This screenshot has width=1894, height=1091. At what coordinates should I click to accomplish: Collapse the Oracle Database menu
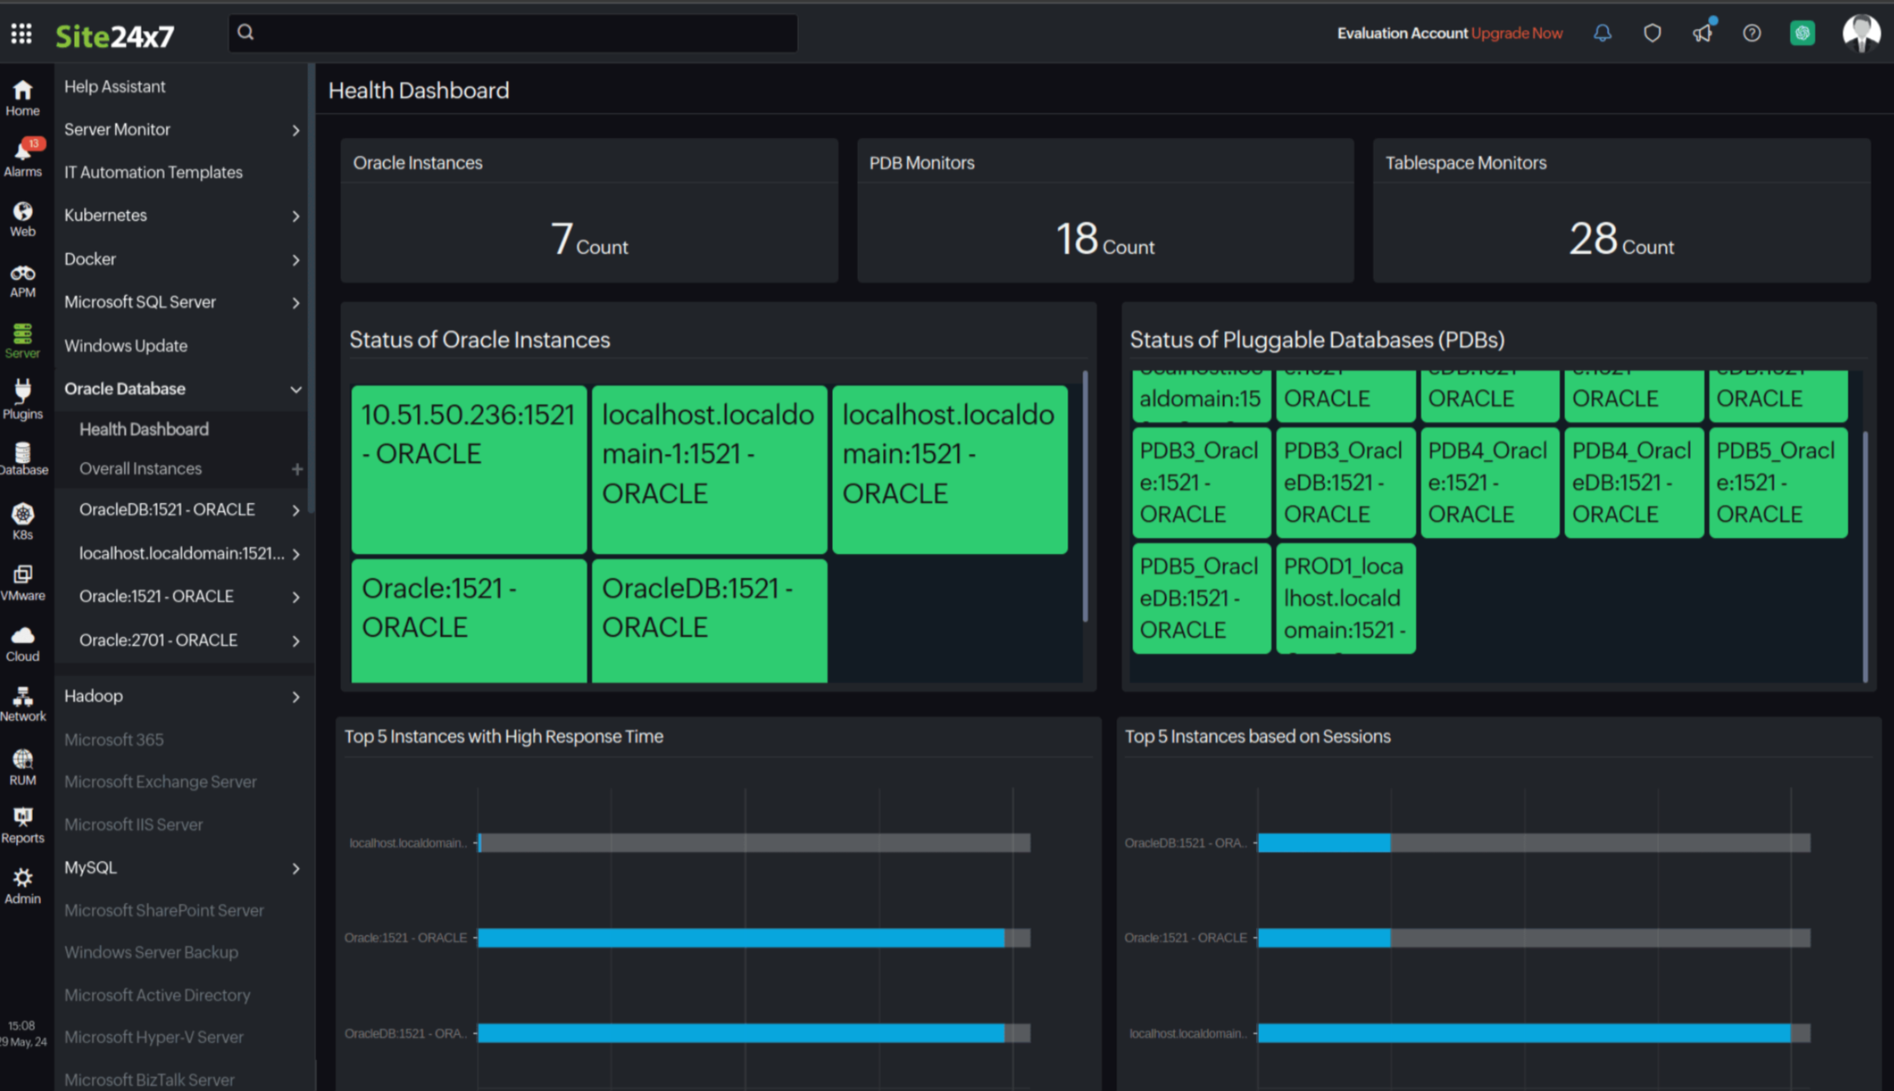coord(297,389)
